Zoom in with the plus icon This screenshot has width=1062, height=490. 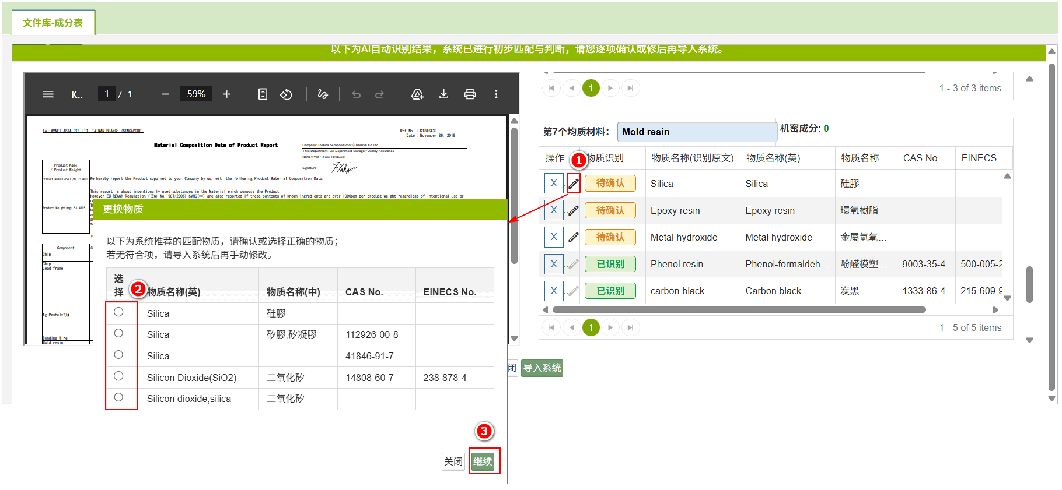pyautogui.click(x=227, y=94)
